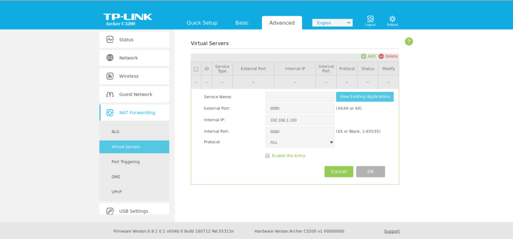
Task: Click the Logout icon
Action: click(370, 19)
